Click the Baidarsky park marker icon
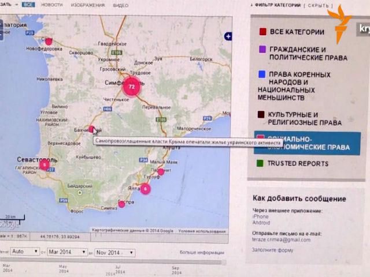This screenshot has height=277, width=370. pyautogui.click(x=80, y=193)
